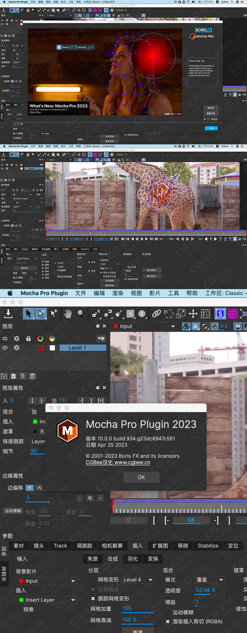Enable 运动模糊 checkbox under 增益
Screen dimensions: 247x633
[x=168, y=612]
